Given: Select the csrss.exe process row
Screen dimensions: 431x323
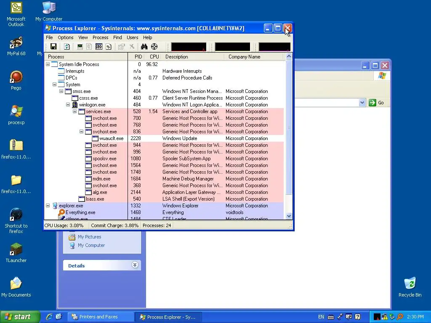Looking at the screenshot, I should [165, 98].
